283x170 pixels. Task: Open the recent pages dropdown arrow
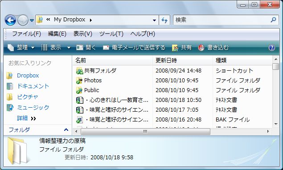(x=32, y=20)
